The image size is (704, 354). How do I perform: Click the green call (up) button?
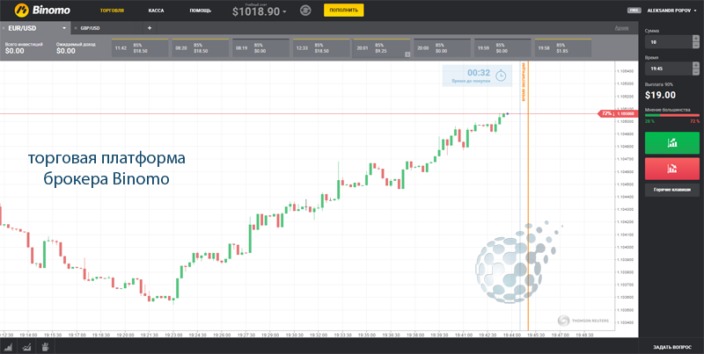672,143
